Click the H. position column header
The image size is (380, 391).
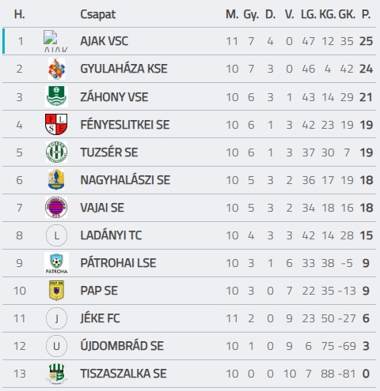point(19,14)
